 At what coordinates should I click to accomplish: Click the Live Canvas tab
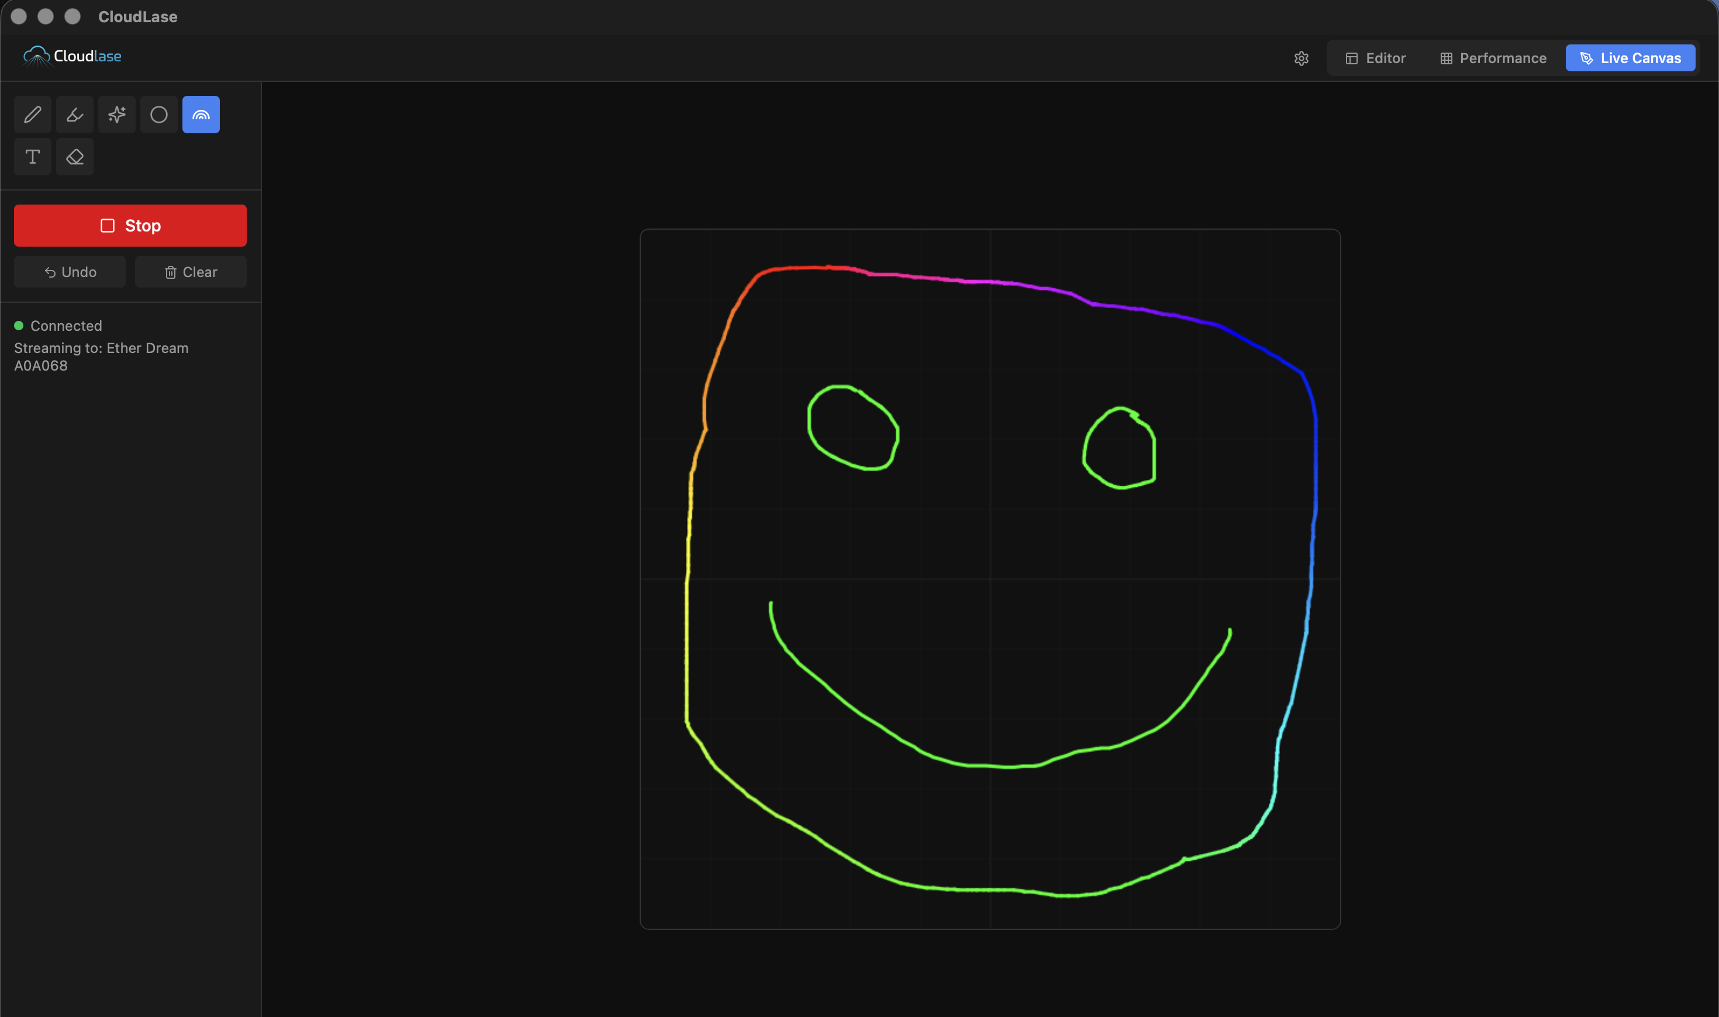[1630, 58]
